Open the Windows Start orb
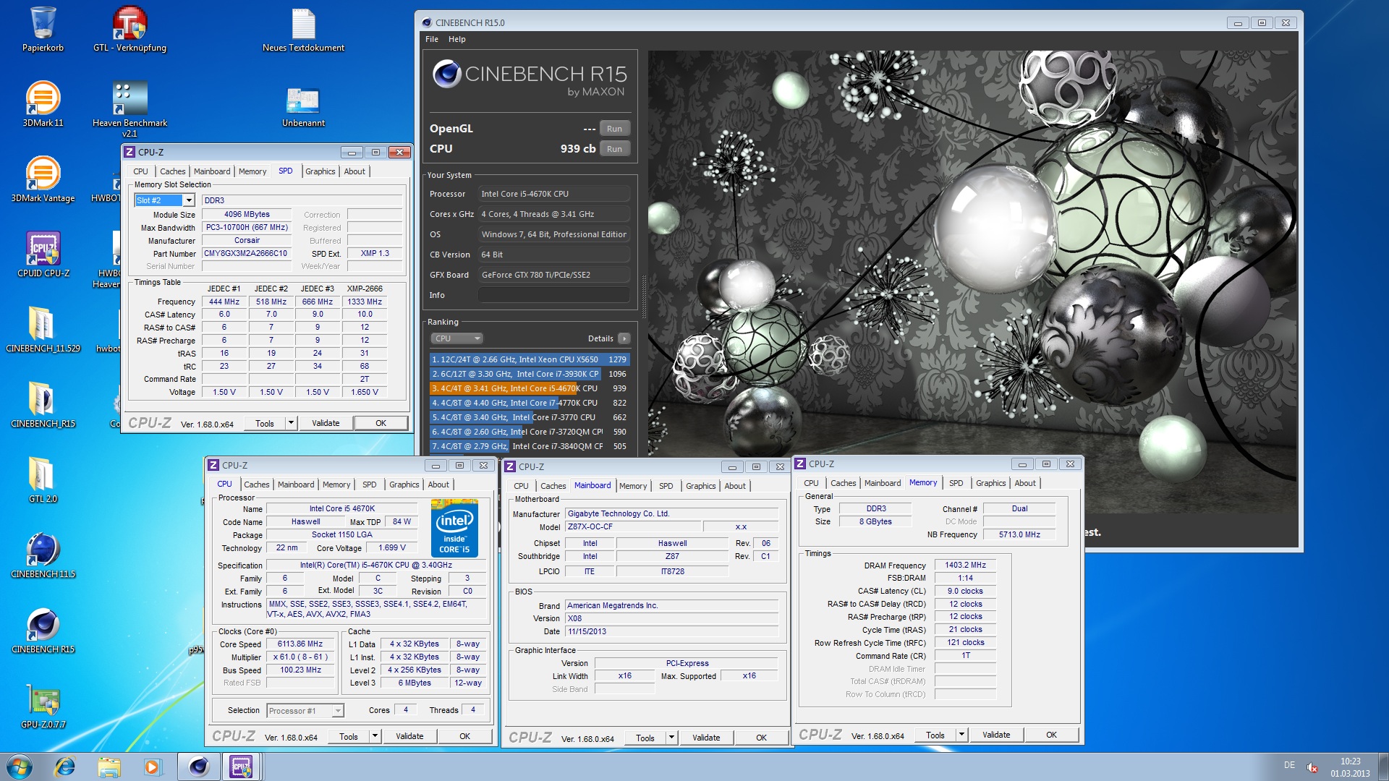This screenshot has width=1389, height=781. pos(20,767)
